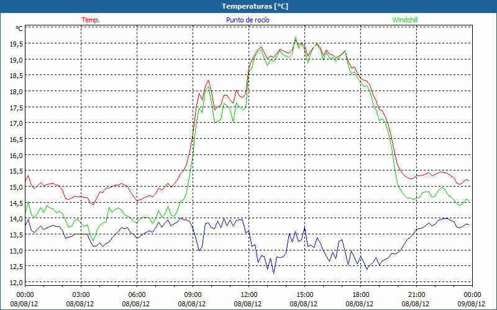Image resolution: width=497 pixels, height=310 pixels.
Task: Click the 'Temperaturas [°C]' chart title
Action: click(x=255, y=6)
